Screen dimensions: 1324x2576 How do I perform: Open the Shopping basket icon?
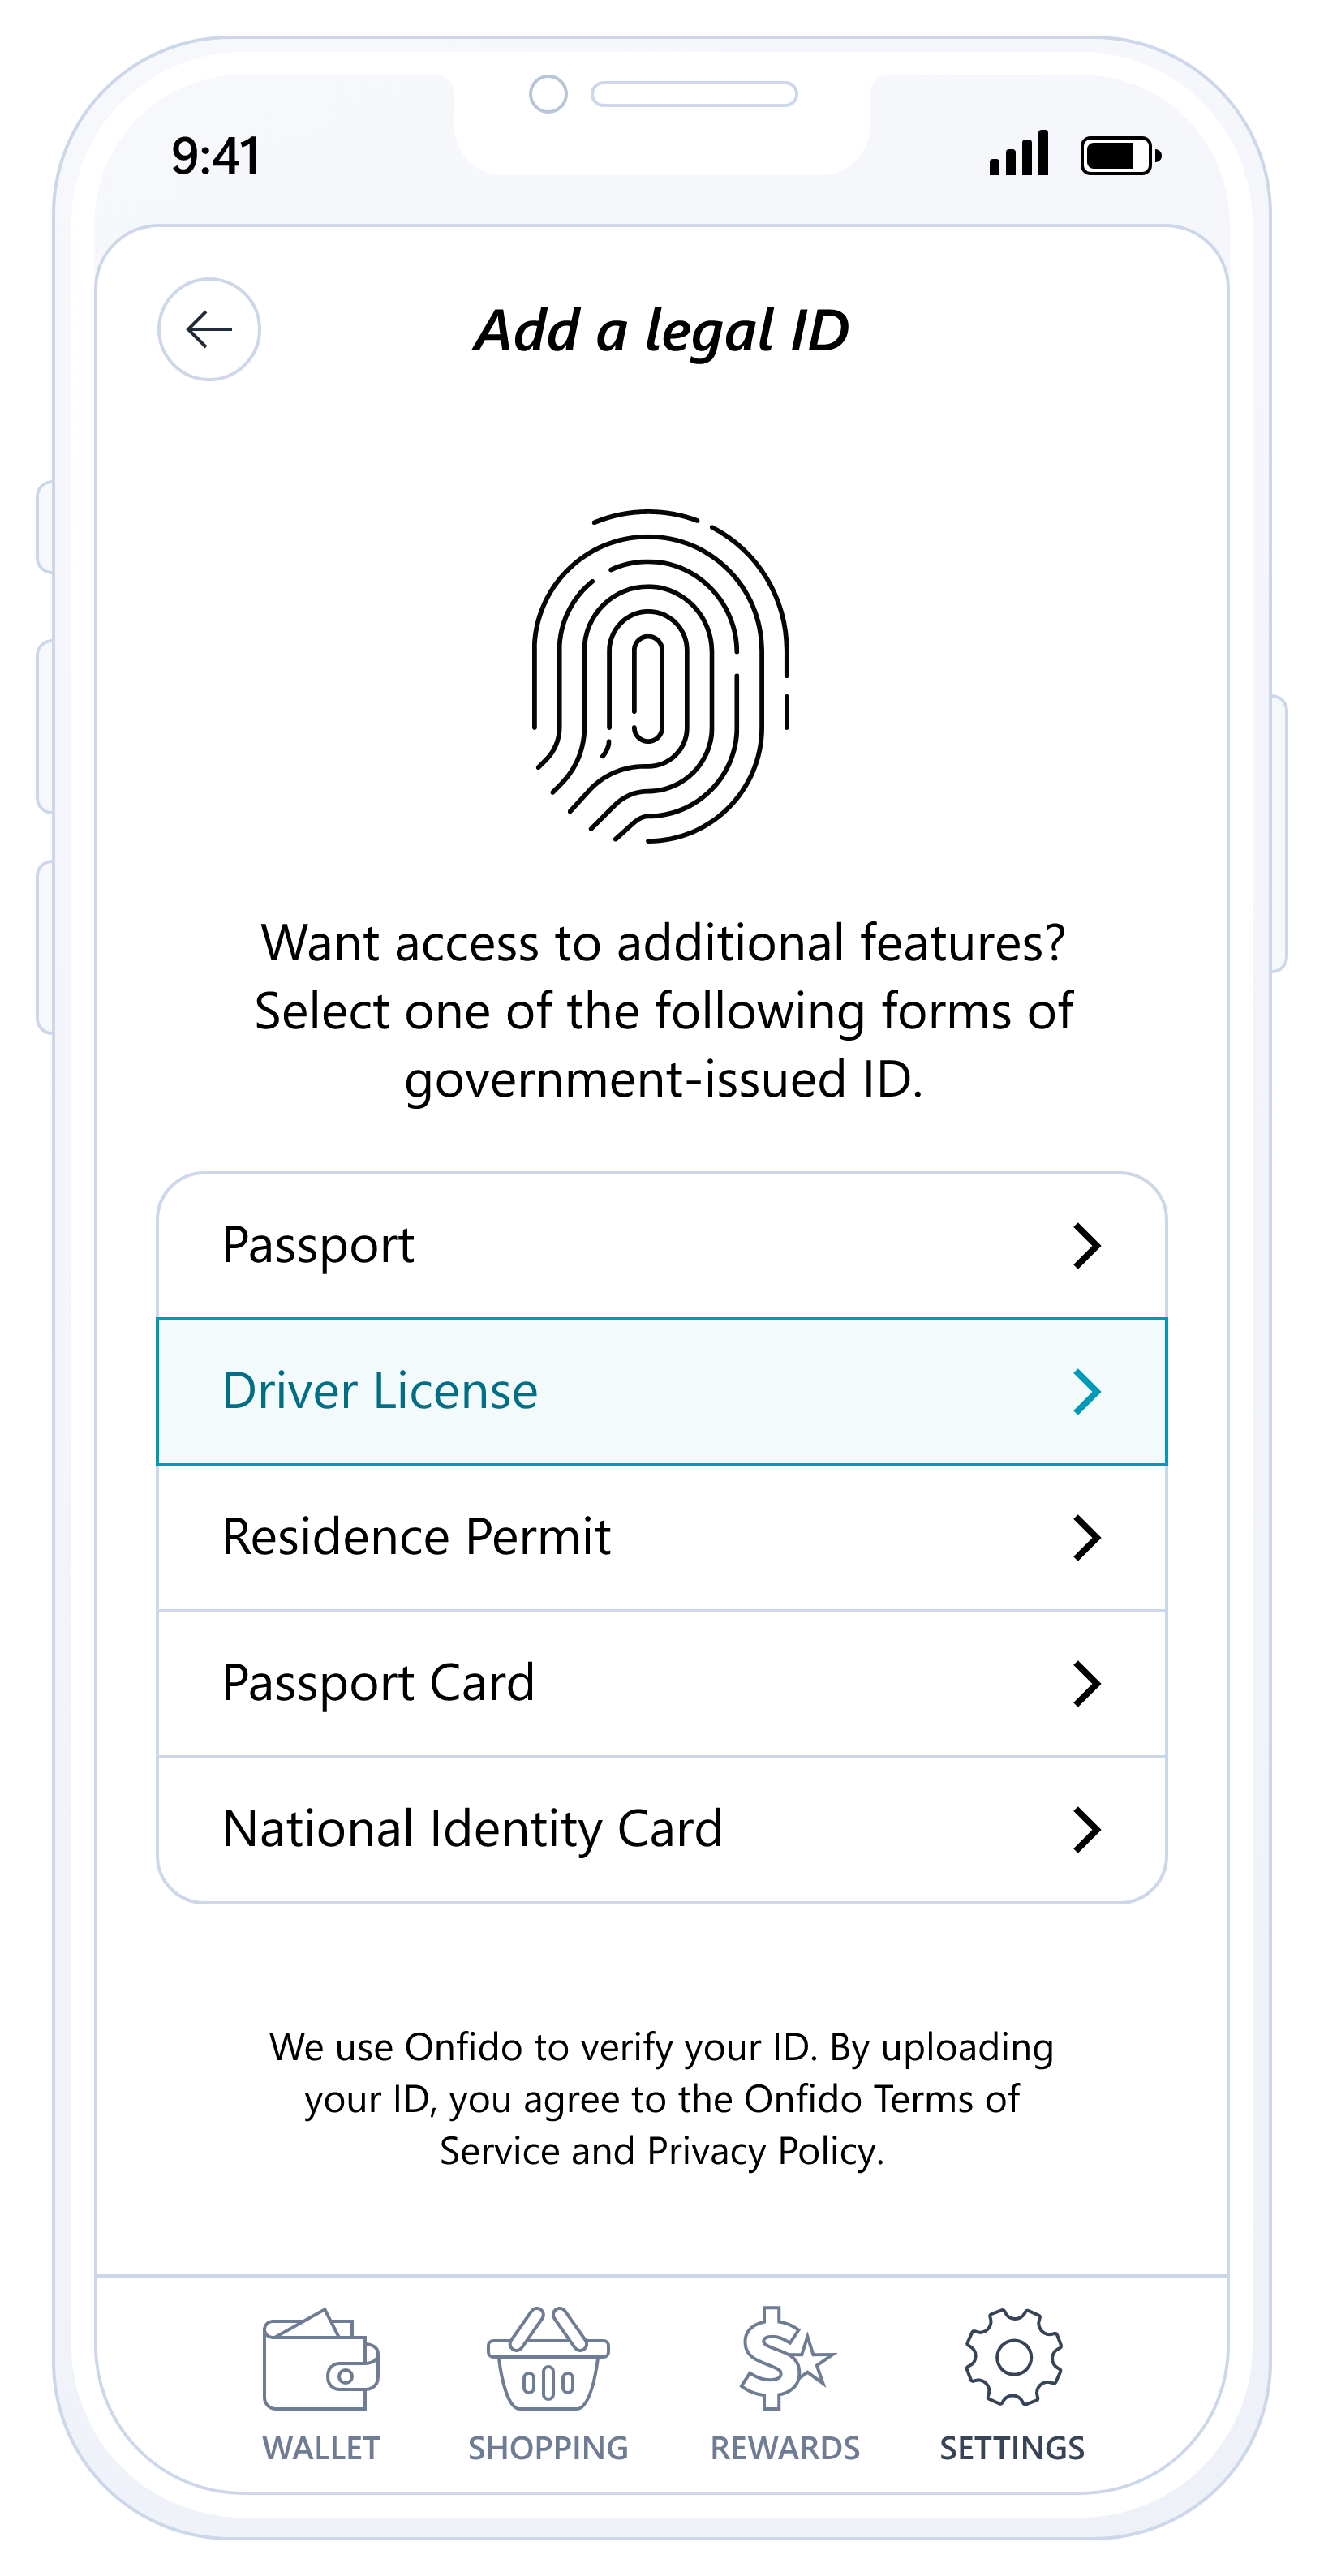[x=548, y=2360]
